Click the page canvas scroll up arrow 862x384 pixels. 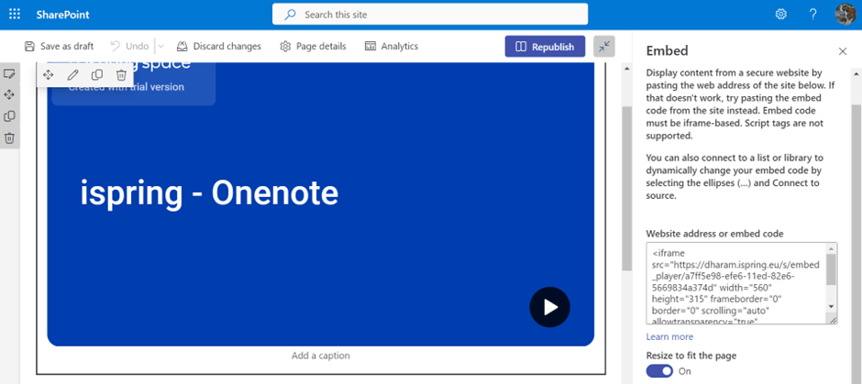(626, 69)
